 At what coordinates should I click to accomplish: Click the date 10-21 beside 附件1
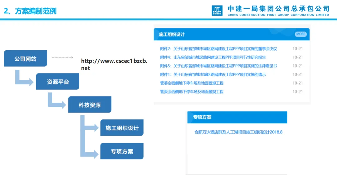tap(298, 75)
